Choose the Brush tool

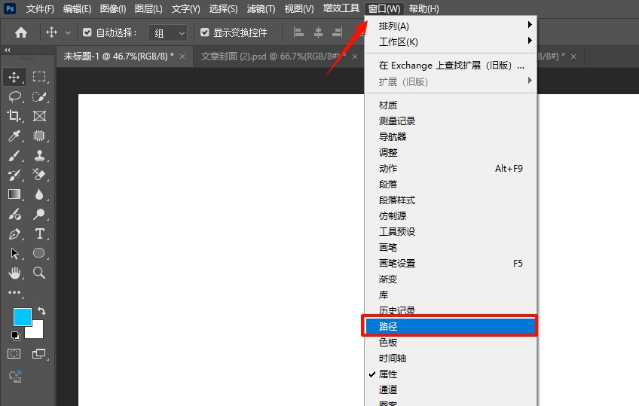14,155
